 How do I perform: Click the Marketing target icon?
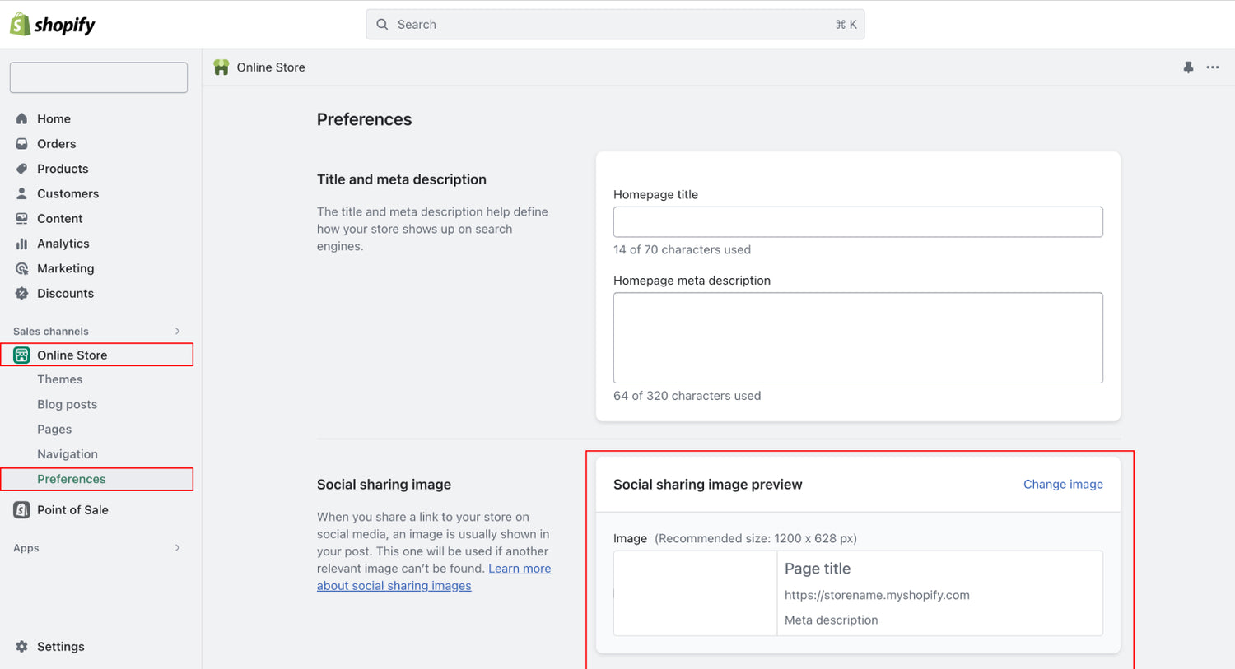(x=22, y=268)
